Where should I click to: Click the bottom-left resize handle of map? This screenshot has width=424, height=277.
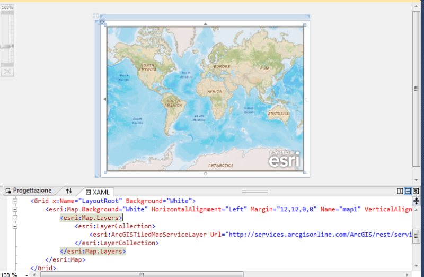click(105, 172)
